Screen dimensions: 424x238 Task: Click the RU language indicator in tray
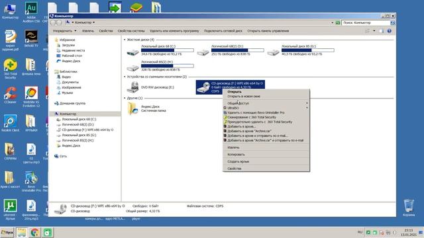(x=360, y=232)
